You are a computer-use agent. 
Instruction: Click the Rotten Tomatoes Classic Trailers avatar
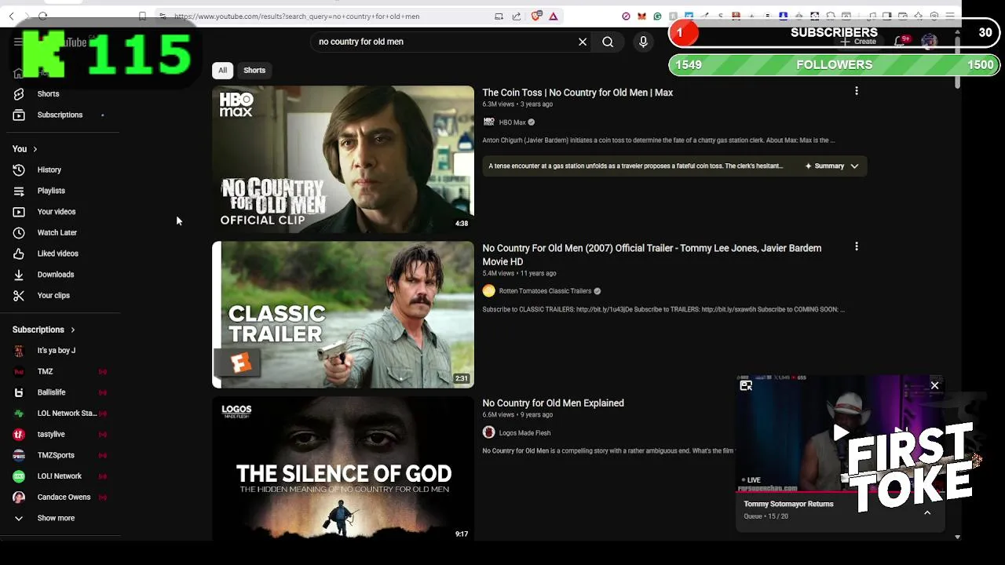(488, 291)
